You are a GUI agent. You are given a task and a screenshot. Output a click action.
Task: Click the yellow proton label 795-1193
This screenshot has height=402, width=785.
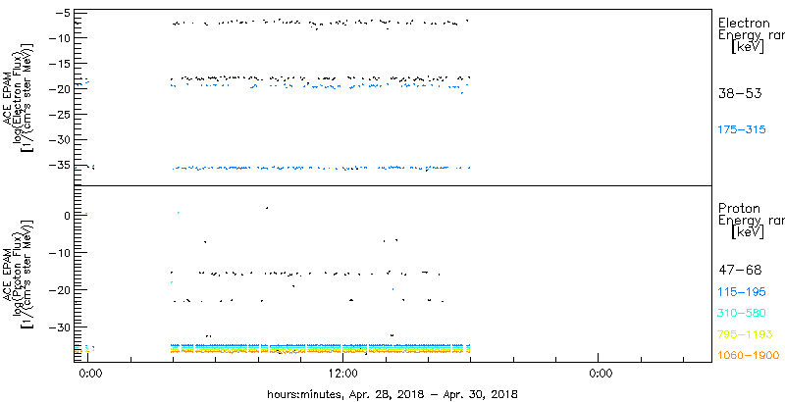coord(745,334)
